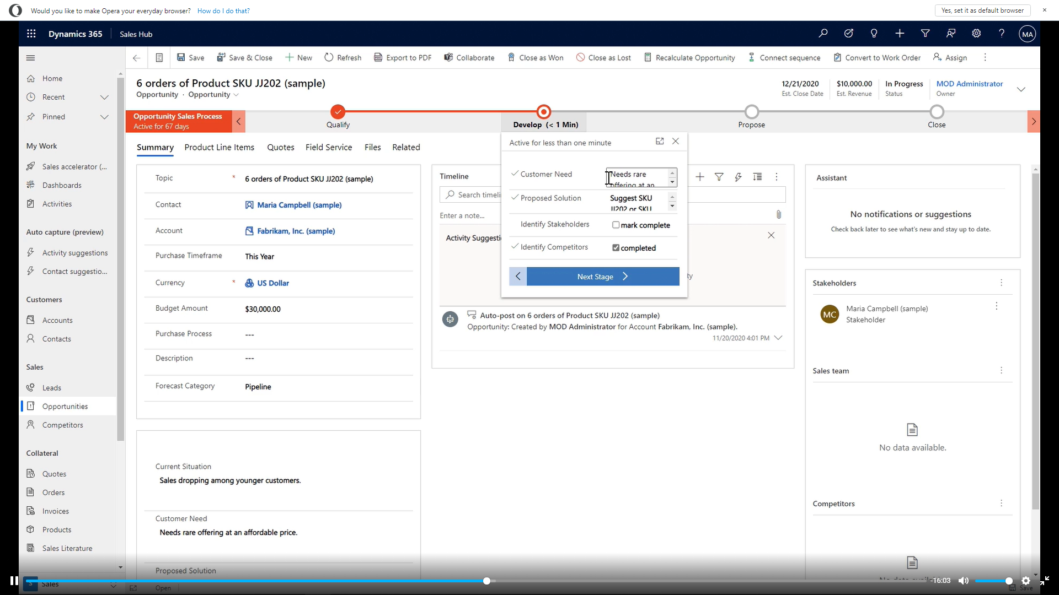Open the settings gear in header
The width and height of the screenshot is (1059, 595).
coord(976,34)
